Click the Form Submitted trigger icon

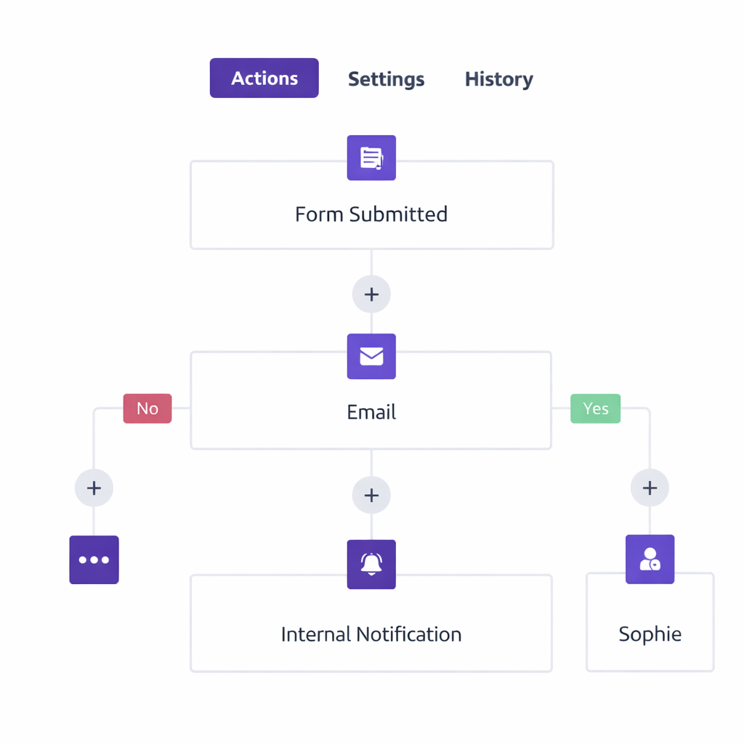tap(371, 158)
